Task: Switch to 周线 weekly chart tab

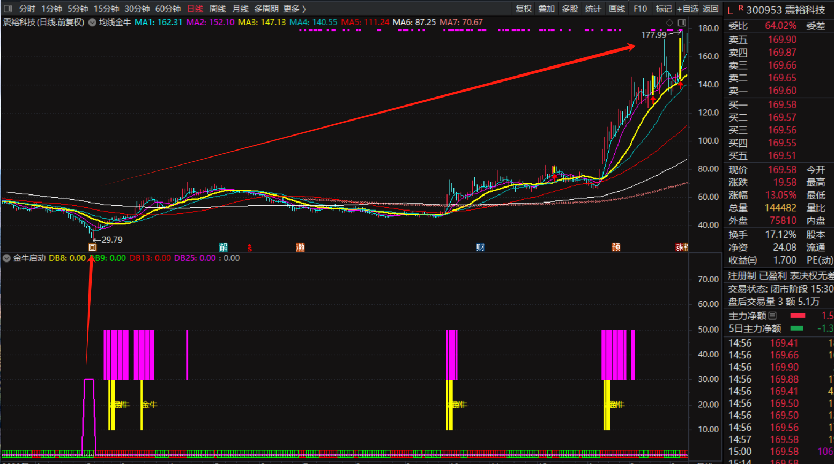Action: coord(218,9)
